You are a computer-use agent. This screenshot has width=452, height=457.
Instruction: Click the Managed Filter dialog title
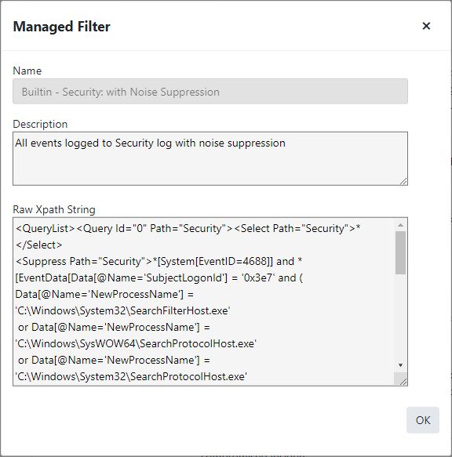click(x=61, y=27)
